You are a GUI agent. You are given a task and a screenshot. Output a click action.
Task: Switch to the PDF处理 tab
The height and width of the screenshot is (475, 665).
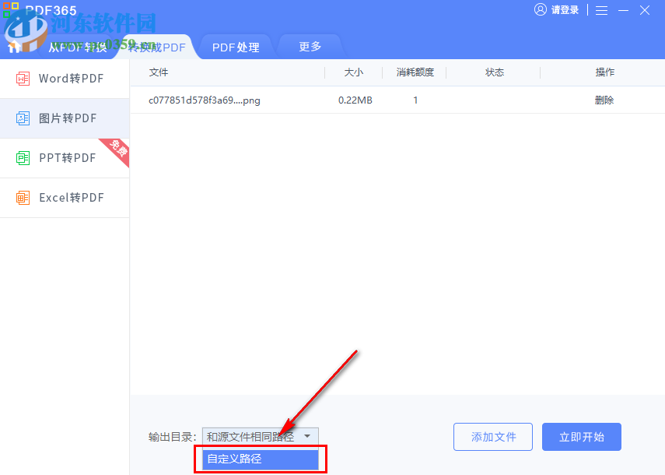click(235, 47)
